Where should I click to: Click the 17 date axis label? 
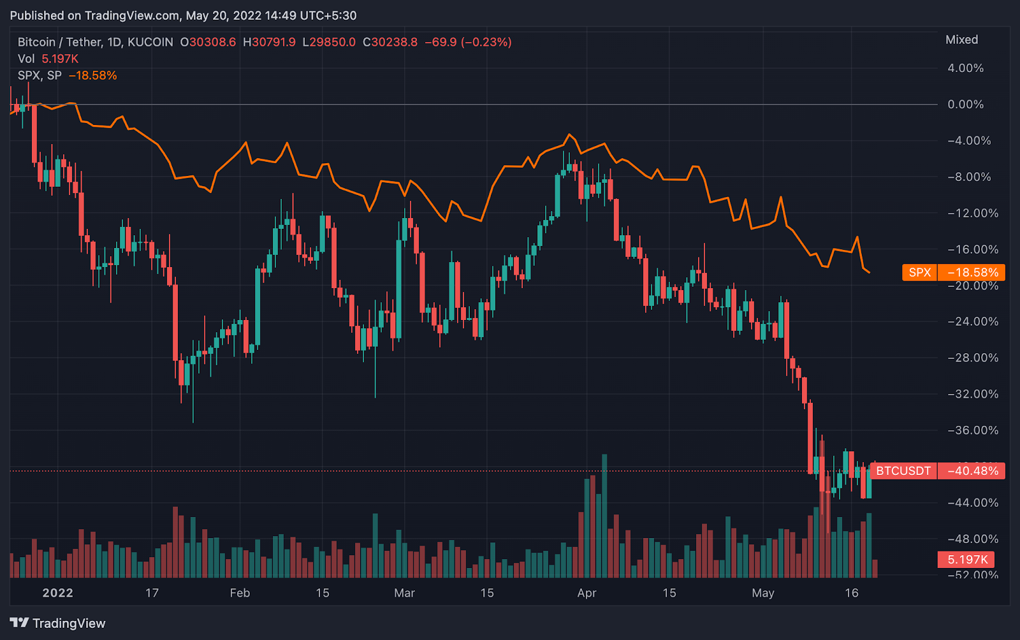tap(152, 593)
